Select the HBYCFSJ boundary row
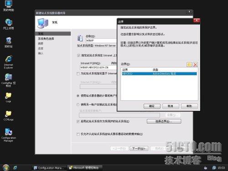 click(x=159, y=74)
